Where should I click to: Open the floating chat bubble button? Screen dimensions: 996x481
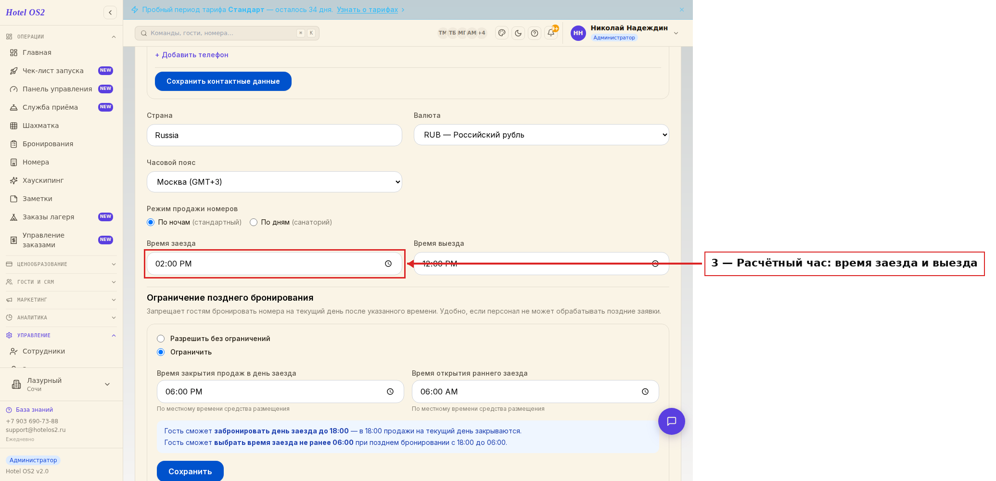(672, 421)
